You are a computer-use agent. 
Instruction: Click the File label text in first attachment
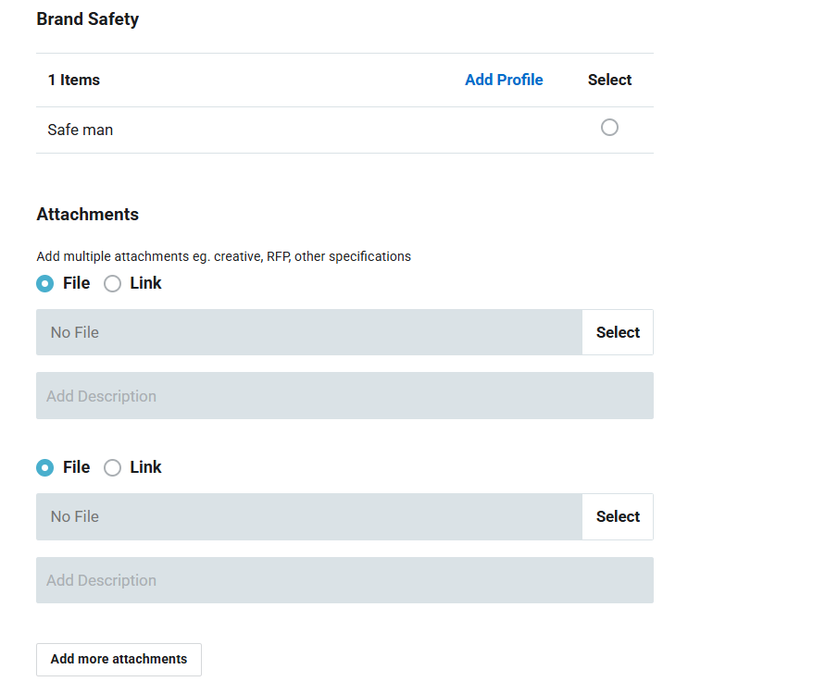(76, 283)
